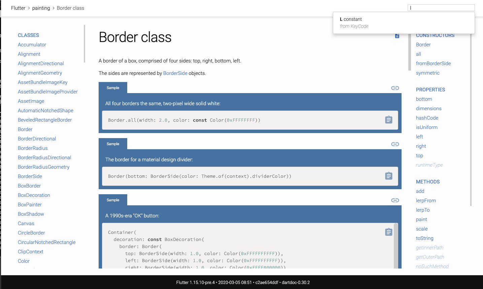
Task: Go to Flutter breadcrumb
Action: pos(18,8)
